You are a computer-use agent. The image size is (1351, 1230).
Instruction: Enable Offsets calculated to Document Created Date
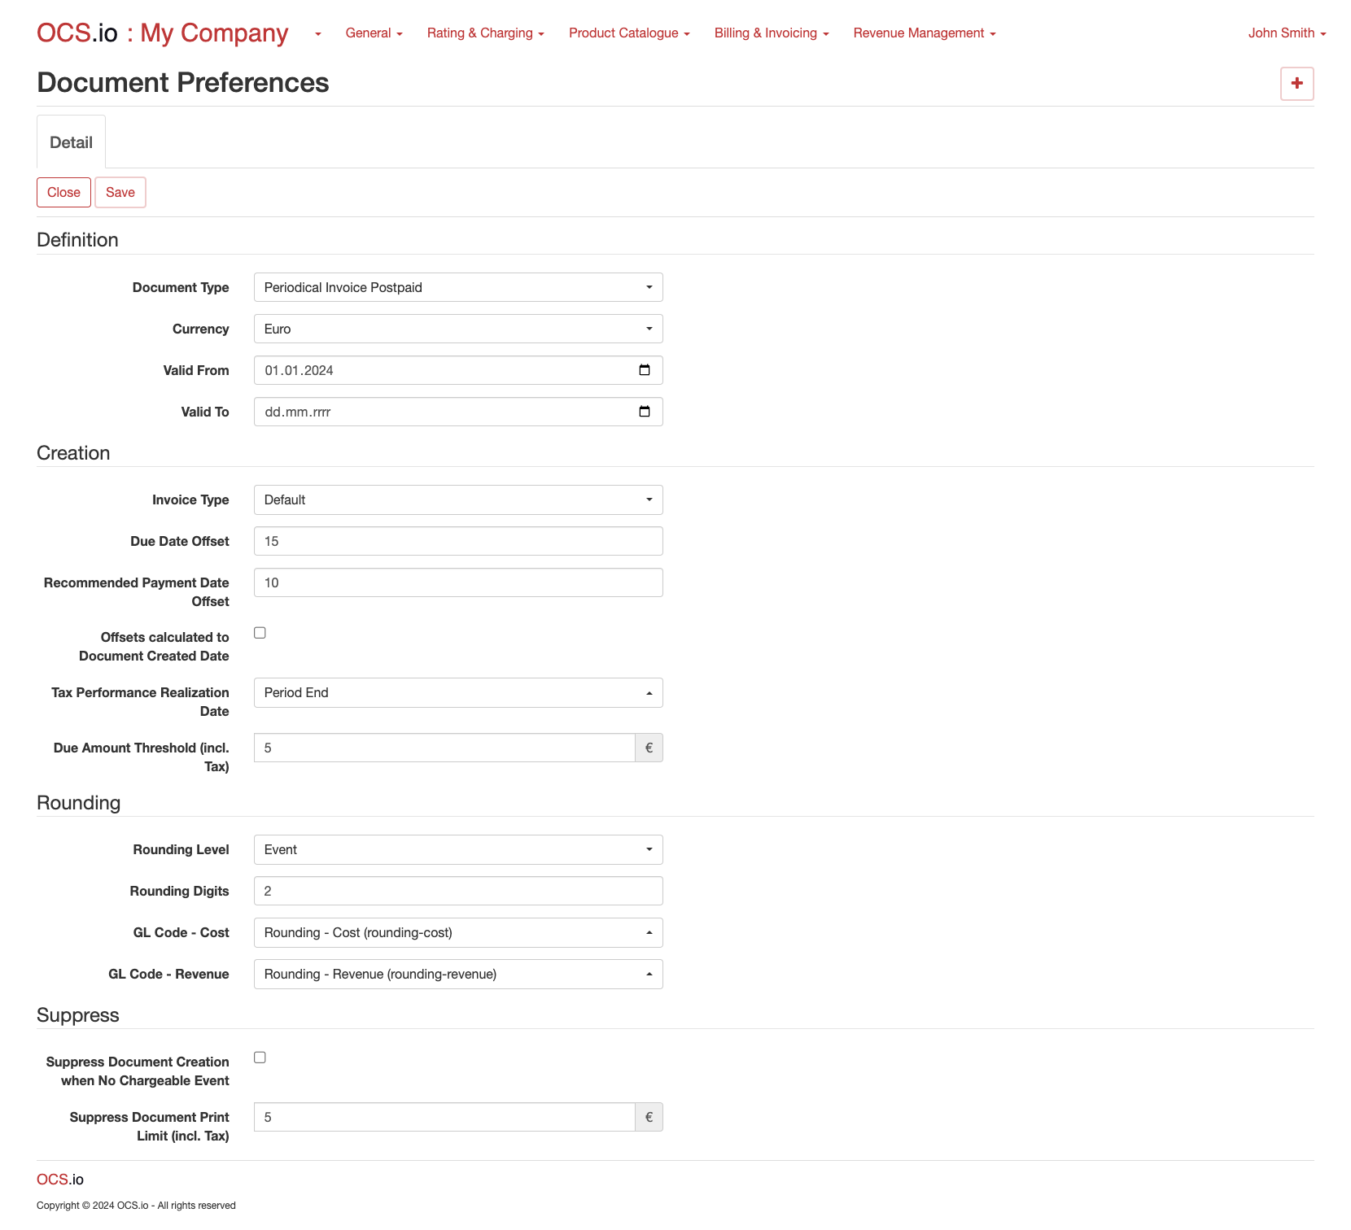click(x=260, y=633)
